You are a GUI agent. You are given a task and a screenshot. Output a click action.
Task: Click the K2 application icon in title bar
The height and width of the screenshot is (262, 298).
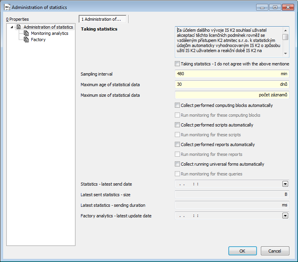(x=7, y=7)
